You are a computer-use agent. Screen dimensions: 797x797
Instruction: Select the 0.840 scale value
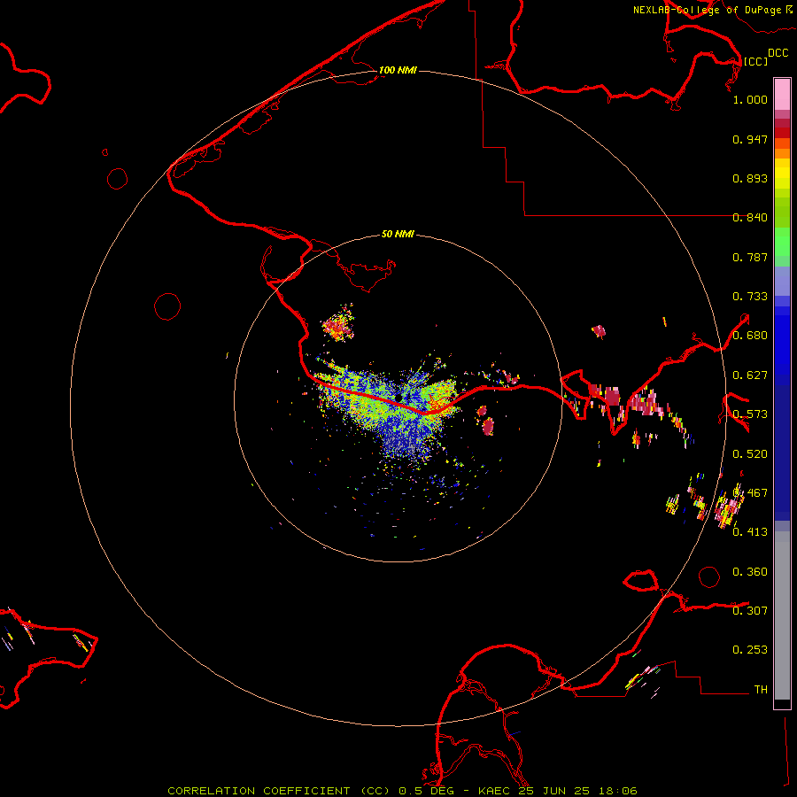(x=750, y=218)
